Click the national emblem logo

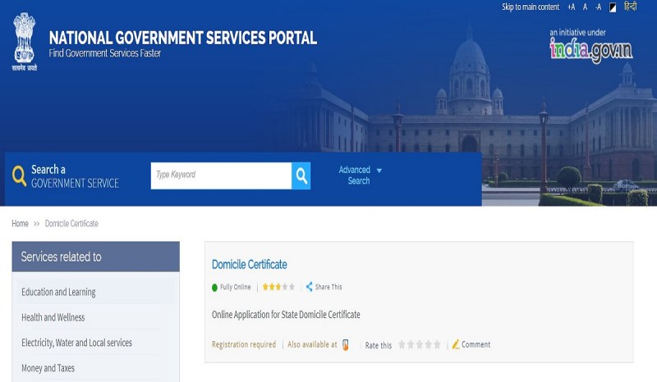(25, 42)
